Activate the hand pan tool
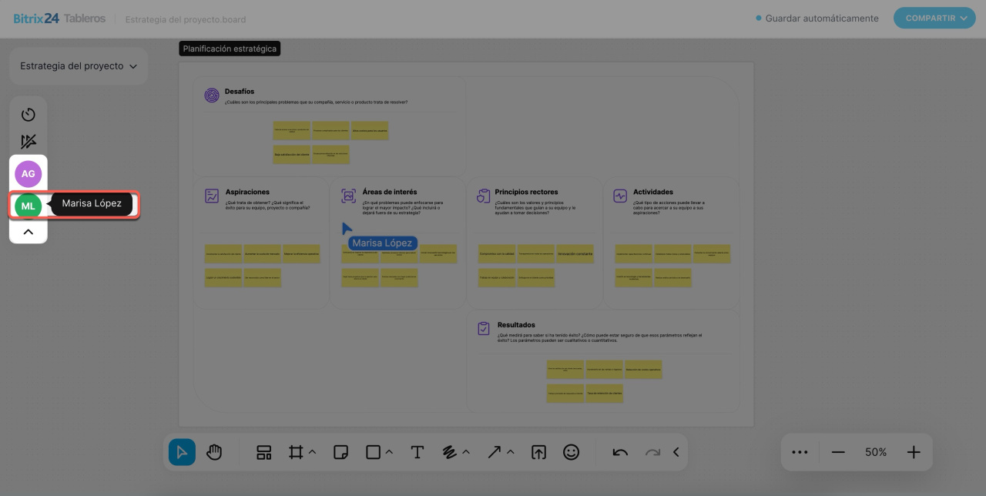This screenshot has width=986, height=496. coord(214,452)
